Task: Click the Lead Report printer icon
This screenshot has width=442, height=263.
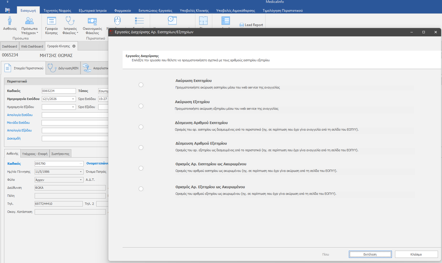Action: click(242, 25)
